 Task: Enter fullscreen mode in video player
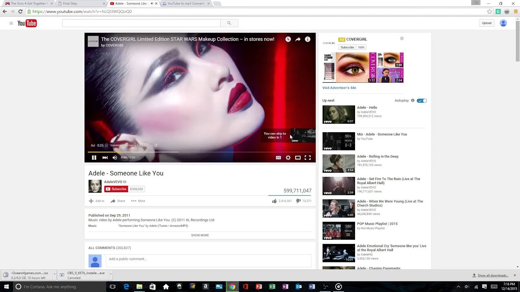click(308, 158)
